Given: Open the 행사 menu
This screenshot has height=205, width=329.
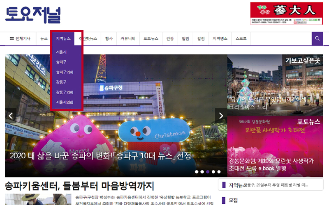Looking at the screenshot, I should (x=109, y=39).
